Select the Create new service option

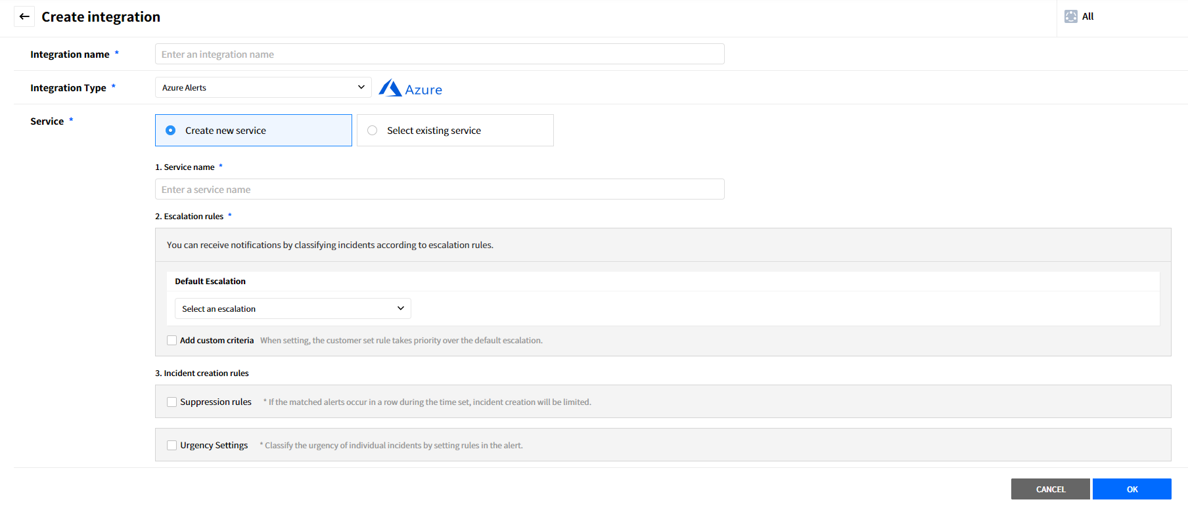point(171,131)
